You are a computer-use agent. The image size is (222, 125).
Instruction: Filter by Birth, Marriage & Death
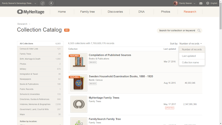click(x=40, y=59)
